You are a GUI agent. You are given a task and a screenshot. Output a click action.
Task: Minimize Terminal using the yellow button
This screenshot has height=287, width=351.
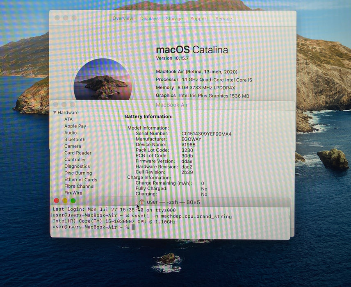coord(65,200)
